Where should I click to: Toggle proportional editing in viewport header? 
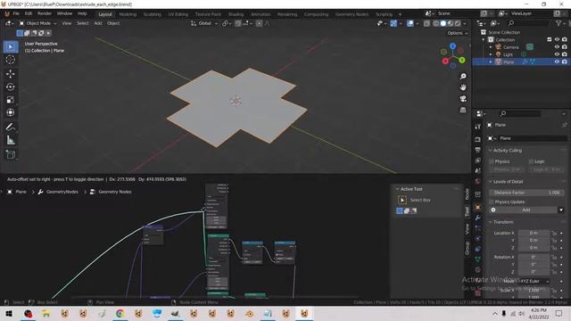[x=259, y=23]
